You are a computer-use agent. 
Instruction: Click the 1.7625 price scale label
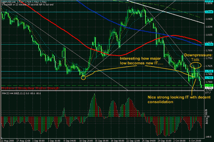point(209,66)
